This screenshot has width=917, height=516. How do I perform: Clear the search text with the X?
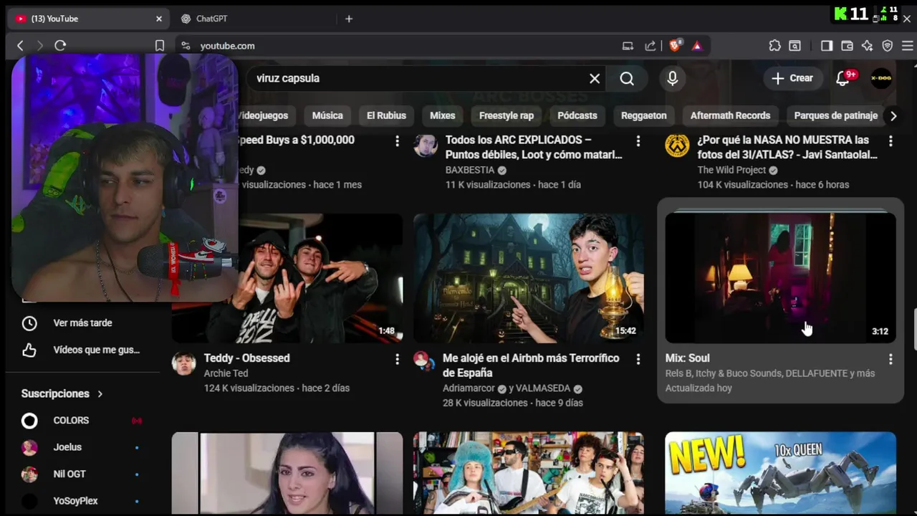(x=595, y=79)
